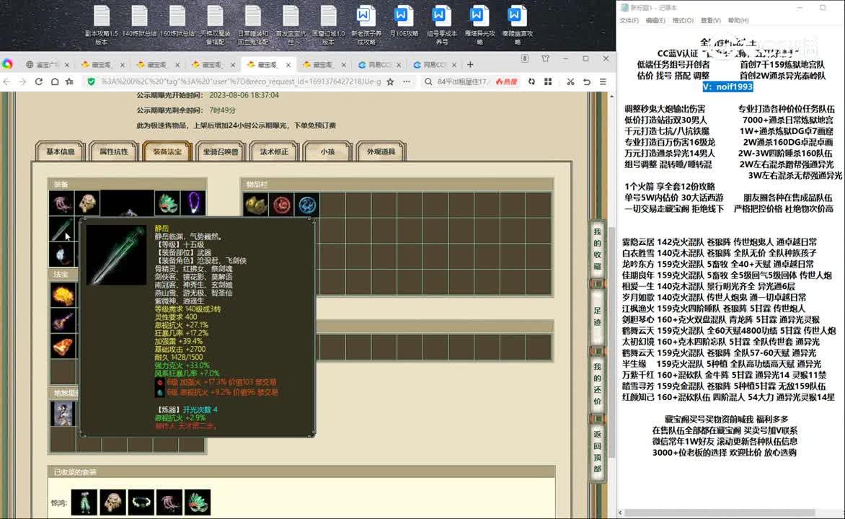845x519 pixels.
Task: Switch to the 外观道具 tab
Action: [x=381, y=151]
